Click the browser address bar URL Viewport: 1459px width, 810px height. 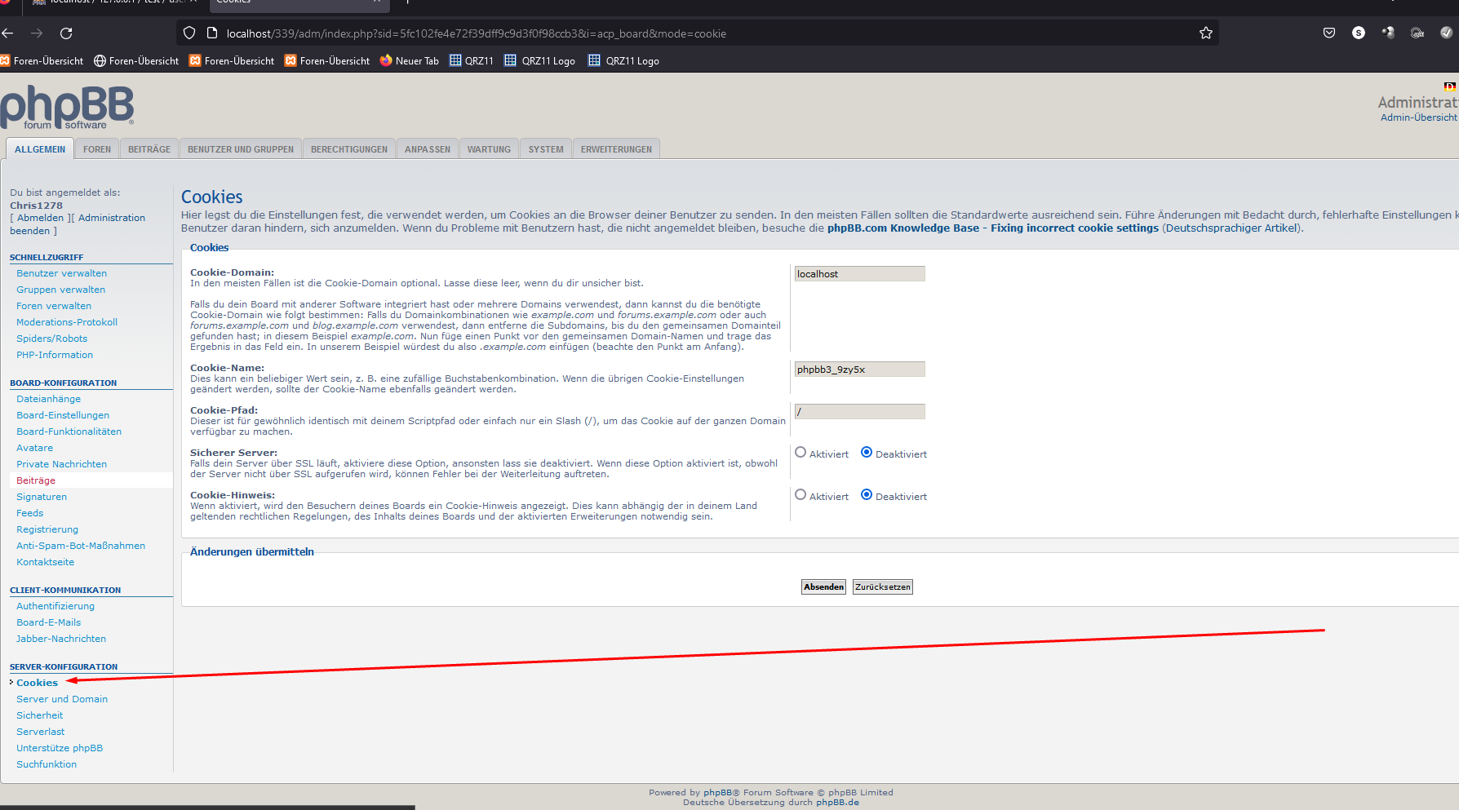coord(476,33)
